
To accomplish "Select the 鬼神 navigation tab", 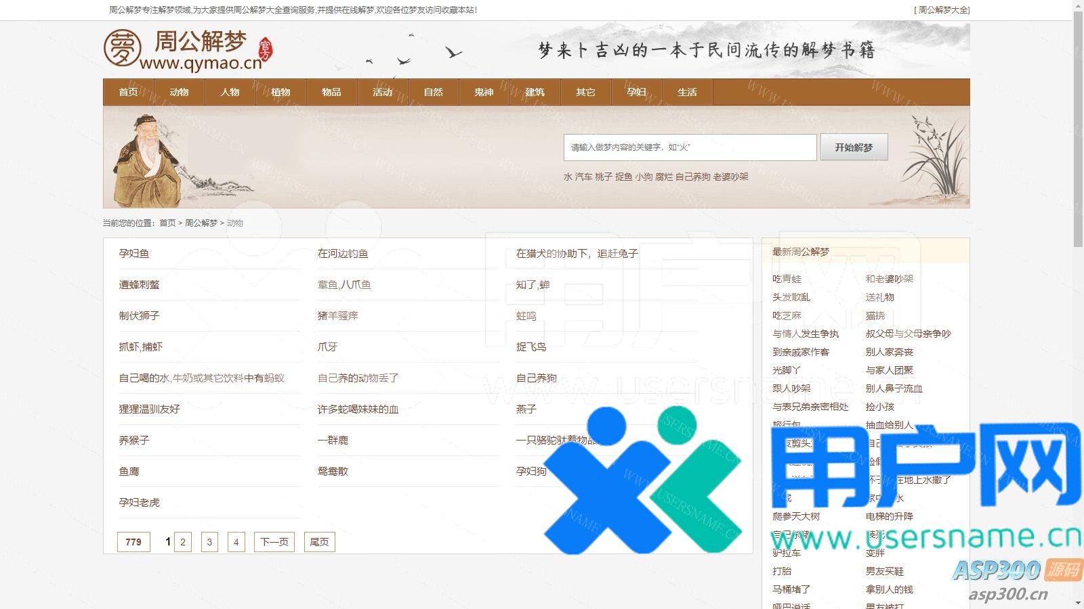I will point(484,92).
